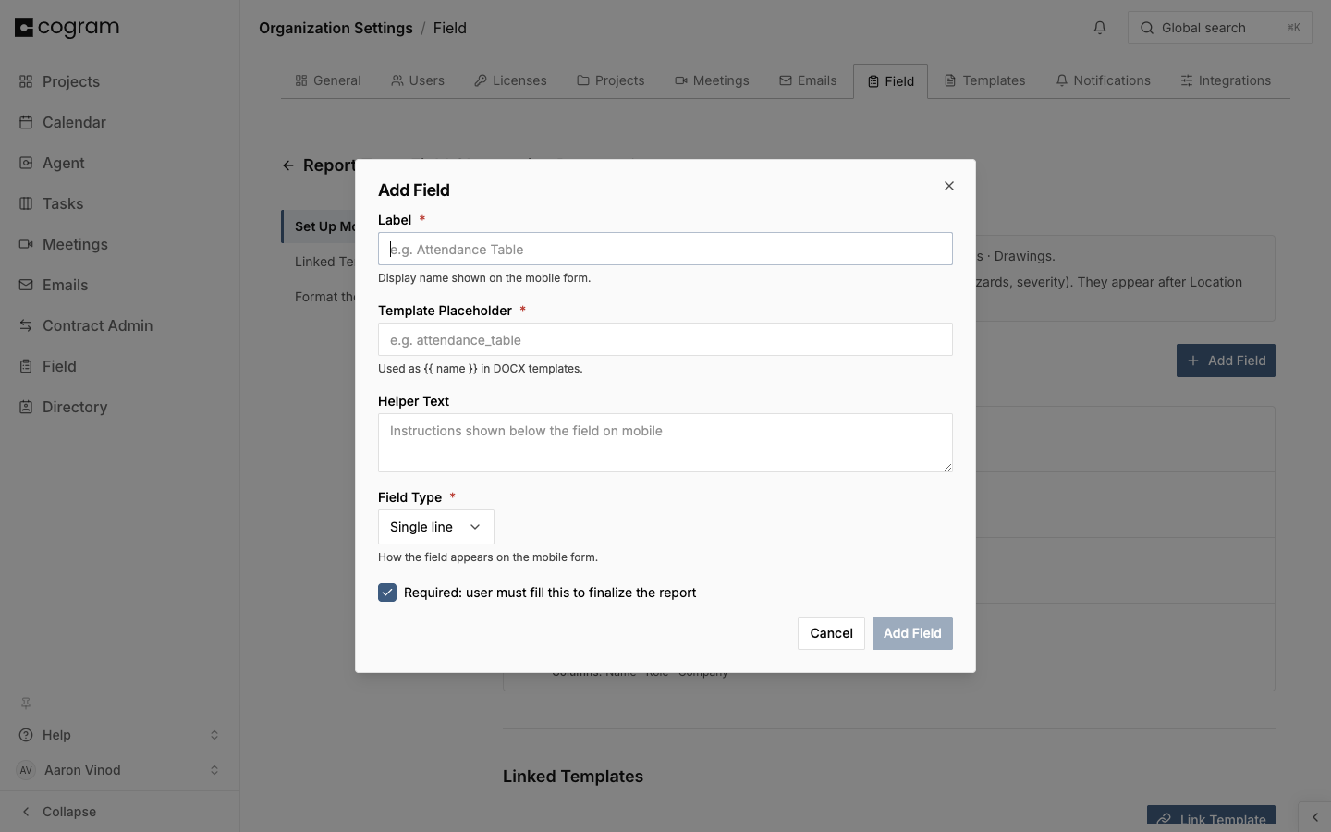The image size is (1331, 832).
Task: Cancel the Add Field dialog
Action: tap(831, 633)
